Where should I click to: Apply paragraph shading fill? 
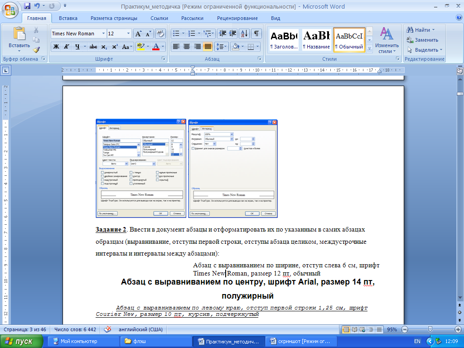(236, 47)
